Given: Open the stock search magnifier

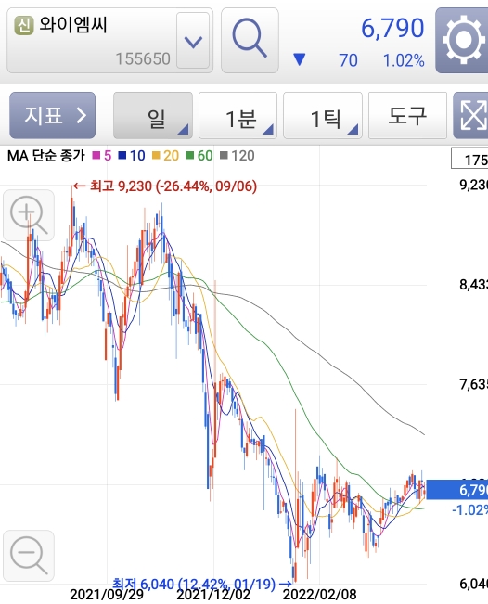Looking at the screenshot, I should [250, 41].
